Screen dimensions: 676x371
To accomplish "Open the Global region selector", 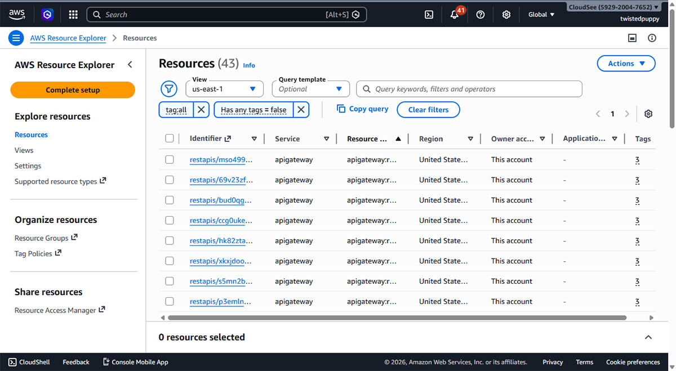I will pos(541,15).
